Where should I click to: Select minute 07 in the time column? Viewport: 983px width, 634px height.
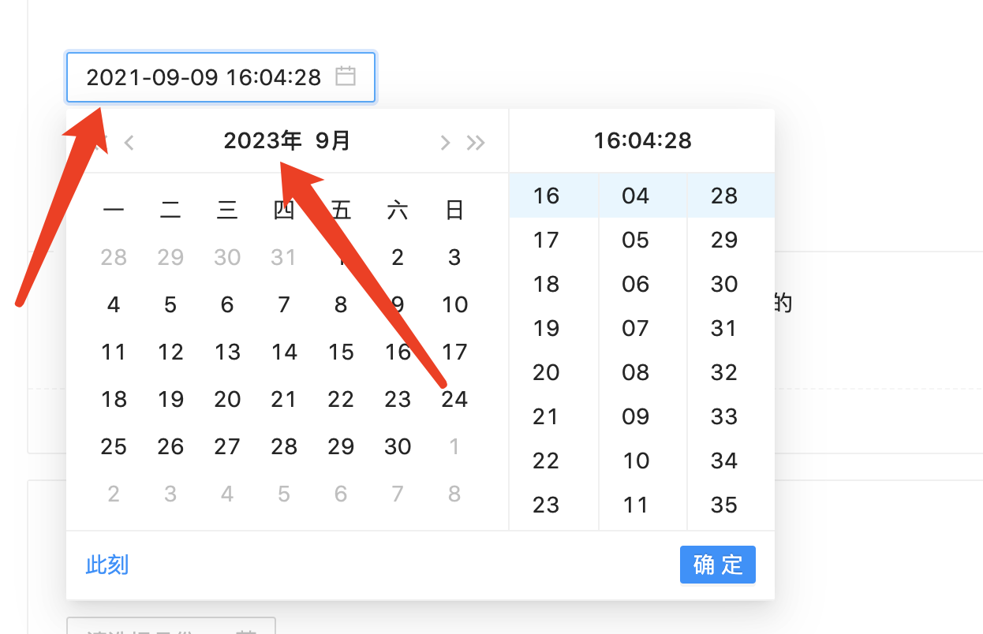click(x=634, y=328)
